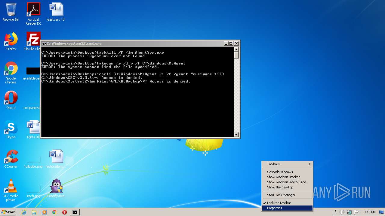Open Chrome pinned in the taskbar
This screenshot has height=216, width=385.
coord(54,212)
